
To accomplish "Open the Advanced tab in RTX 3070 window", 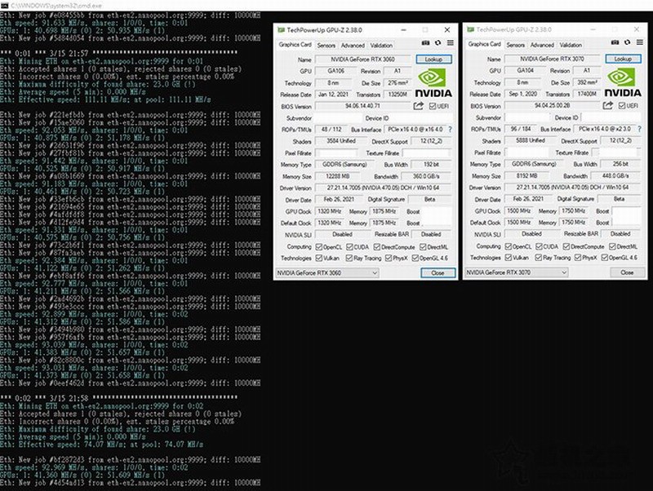I will tap(543, 46).
